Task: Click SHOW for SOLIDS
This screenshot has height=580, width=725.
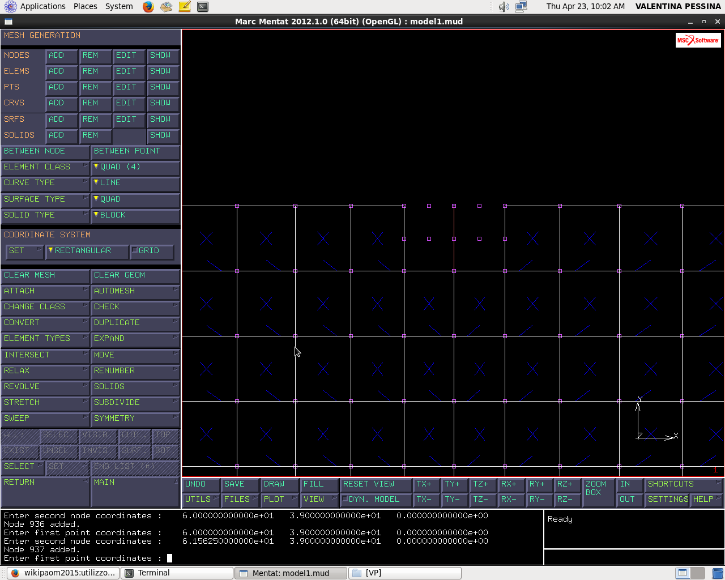Action: [x=163, y=135]
